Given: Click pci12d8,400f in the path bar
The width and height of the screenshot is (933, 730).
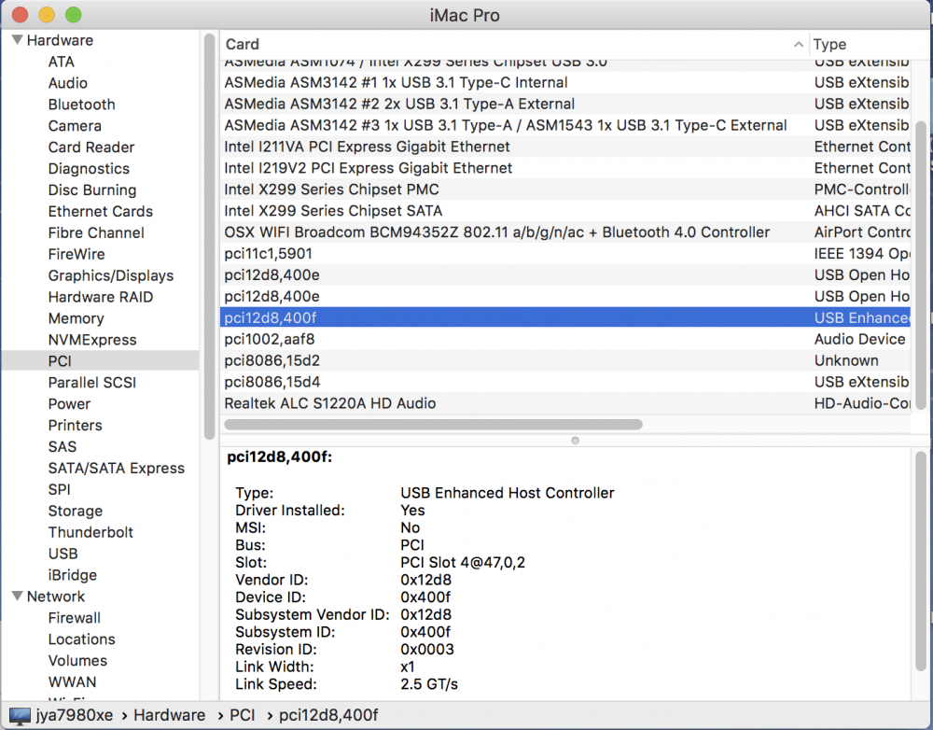Looking at the screenshot, I should click(328, 715).
